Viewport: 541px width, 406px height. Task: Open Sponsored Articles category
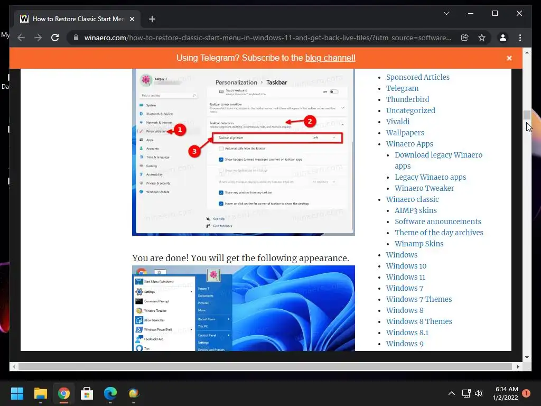pyautogui.click(x=417, y=77)
